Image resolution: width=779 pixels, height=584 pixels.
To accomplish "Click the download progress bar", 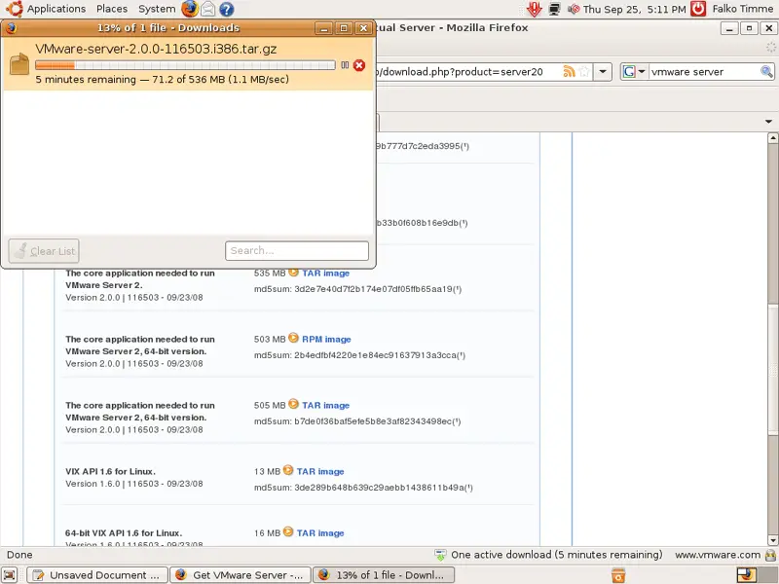I will click(x=185, y=65).
